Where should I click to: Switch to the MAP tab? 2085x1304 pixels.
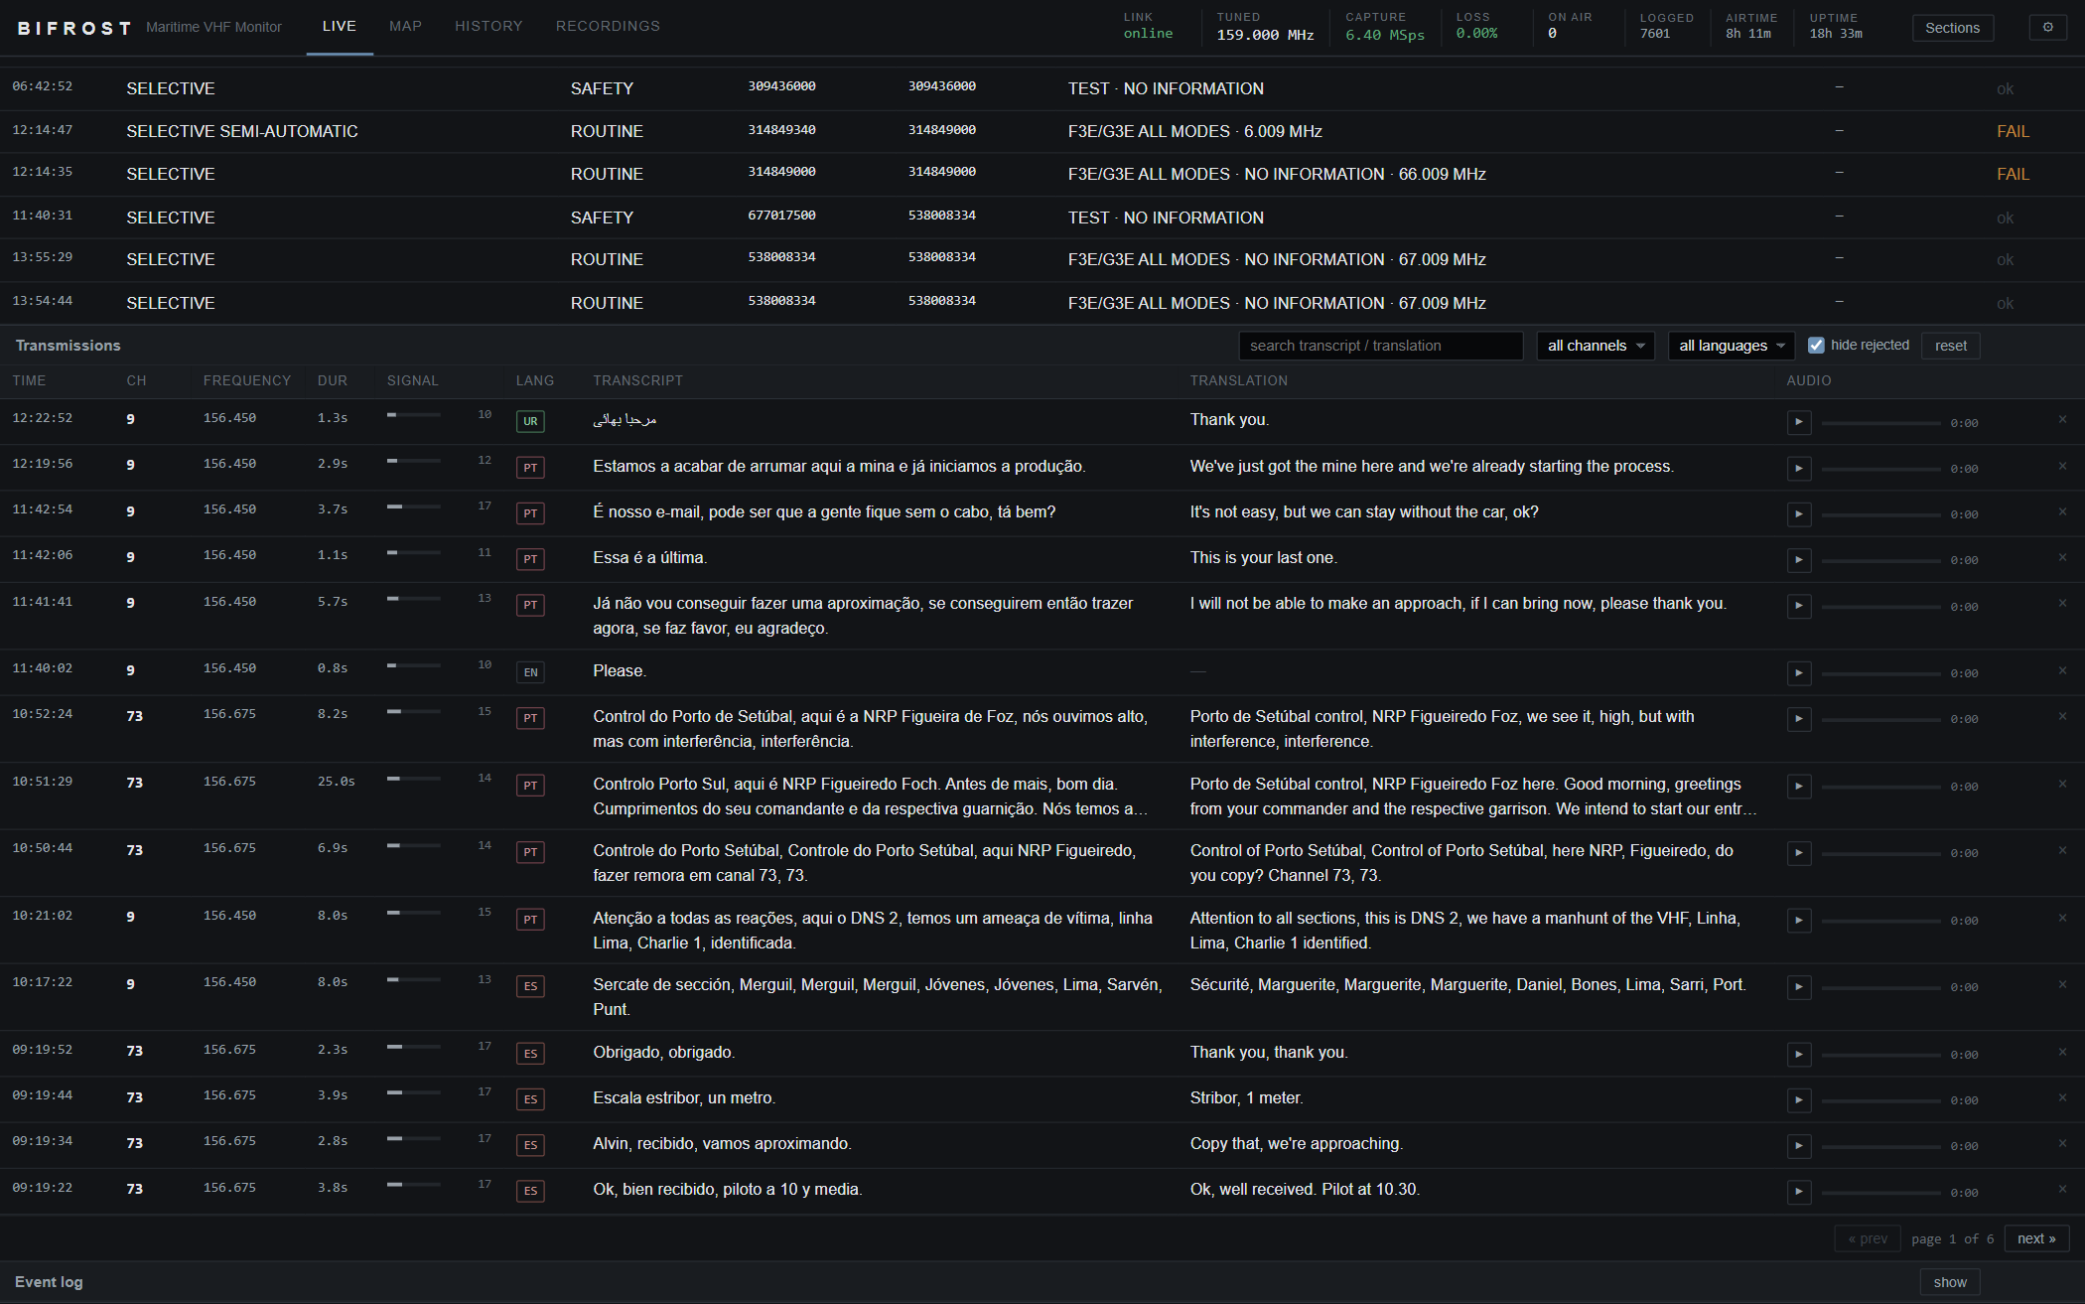point(405,27)
